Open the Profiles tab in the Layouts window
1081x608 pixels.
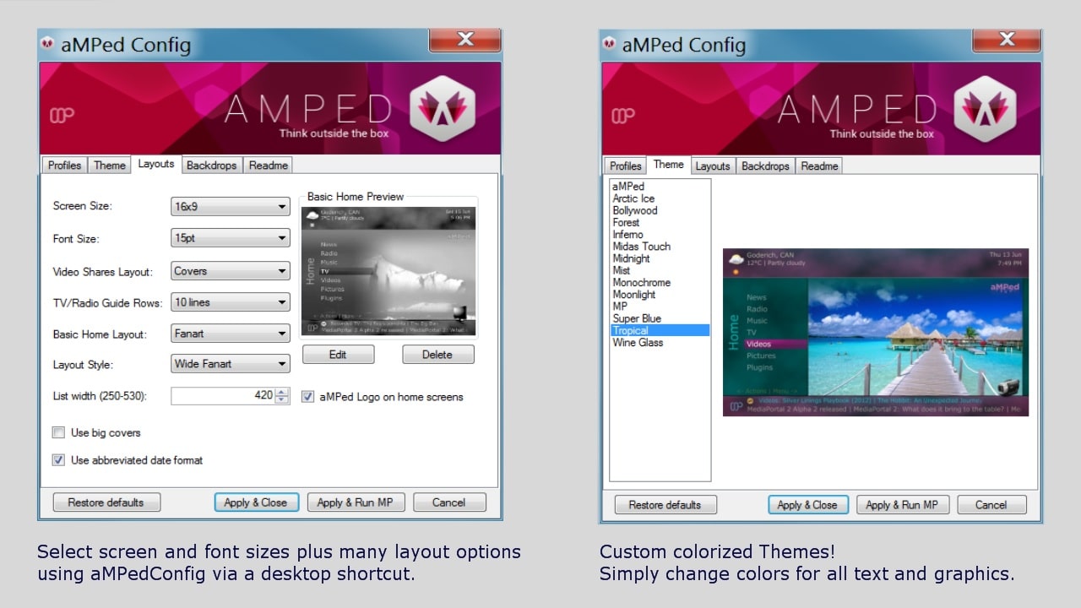[x=64, y=166]
